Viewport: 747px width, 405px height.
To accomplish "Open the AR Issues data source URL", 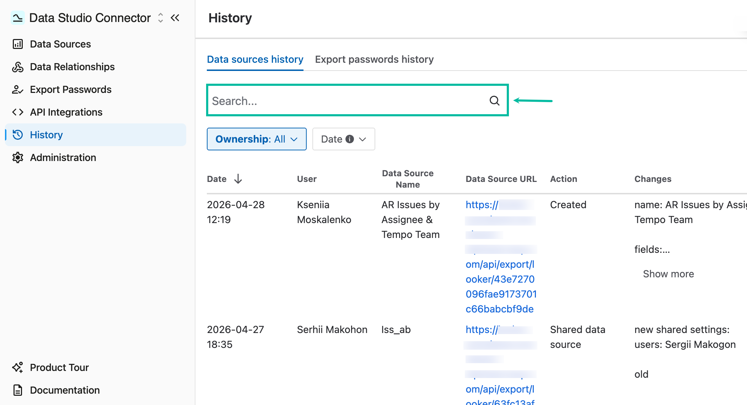I will pyautogui.click(x=501, y=257).
